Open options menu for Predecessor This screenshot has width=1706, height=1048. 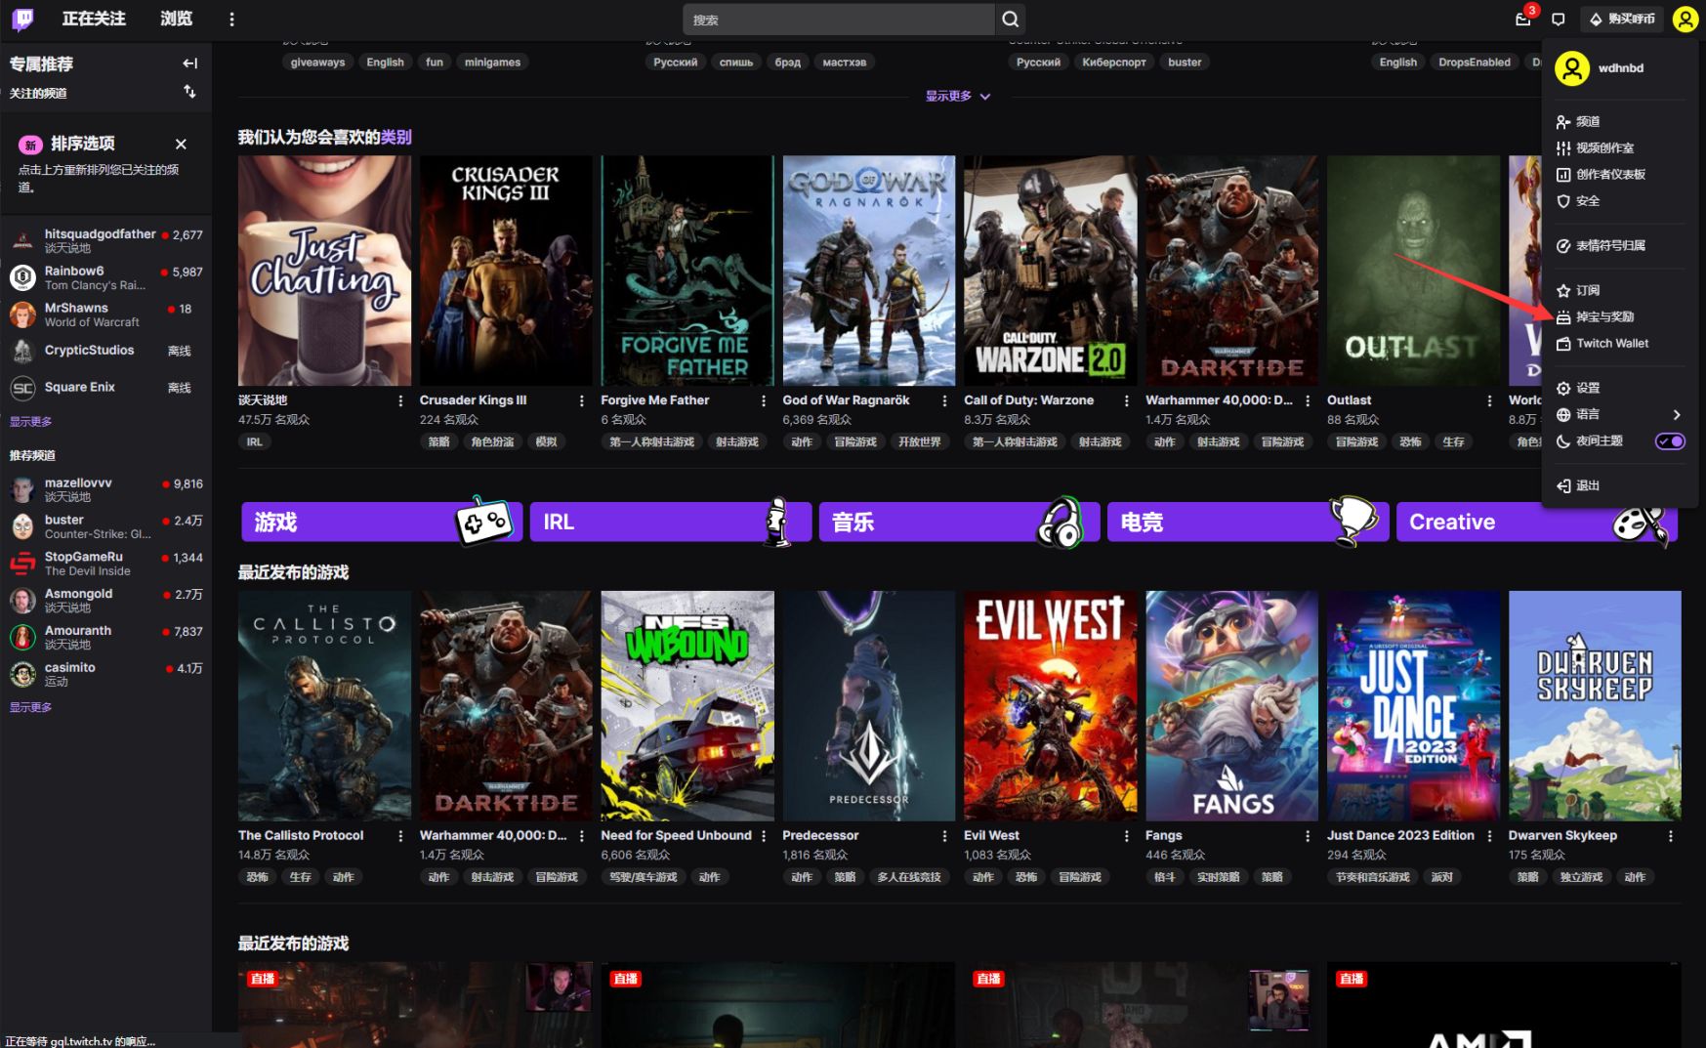click(944, 836)
